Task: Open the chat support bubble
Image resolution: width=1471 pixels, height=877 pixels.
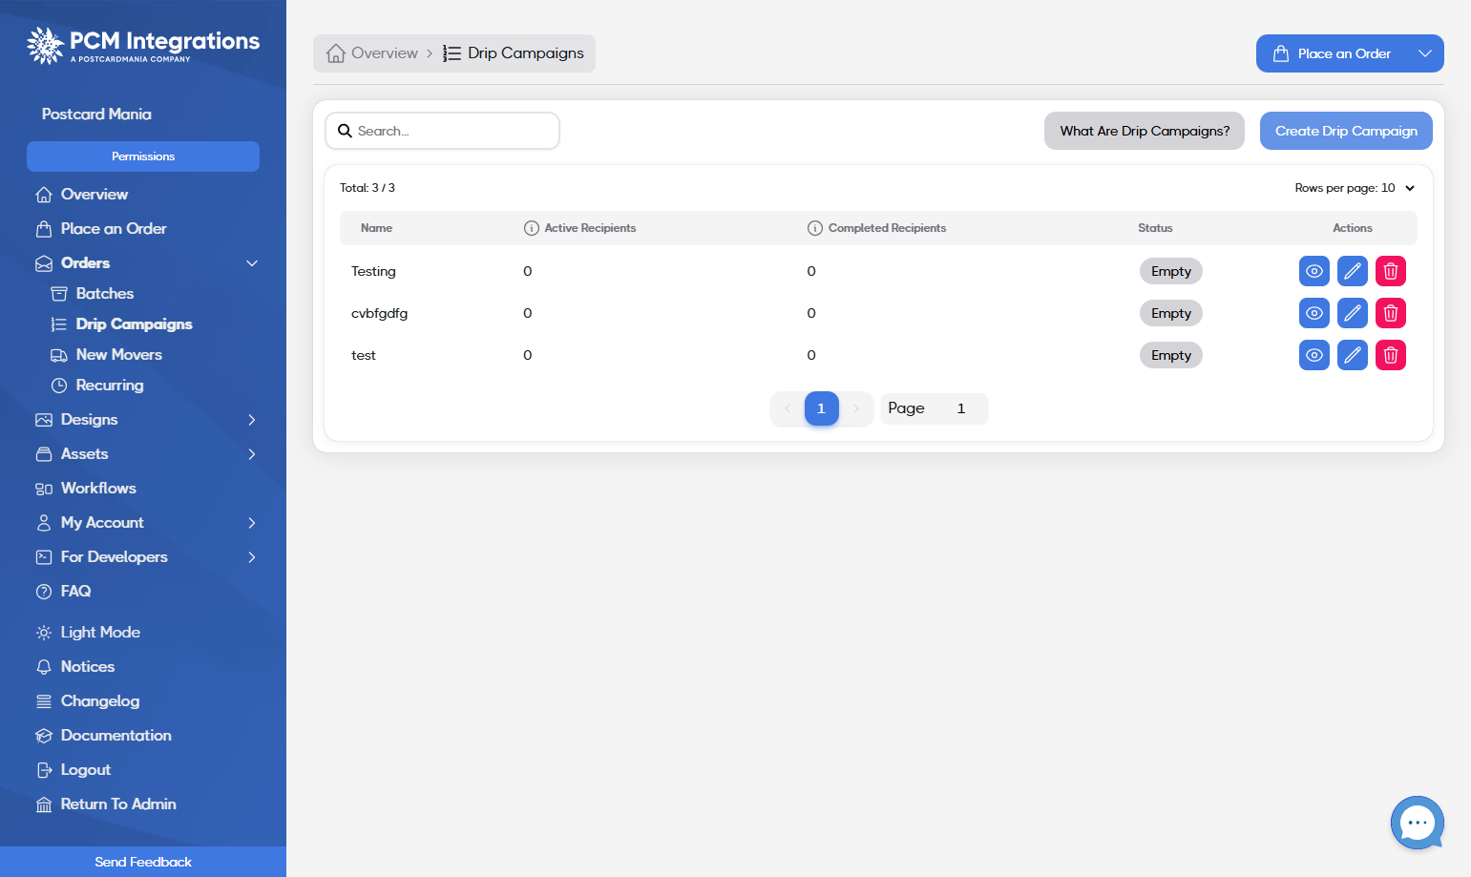Action: click(x=1418, y=823)
